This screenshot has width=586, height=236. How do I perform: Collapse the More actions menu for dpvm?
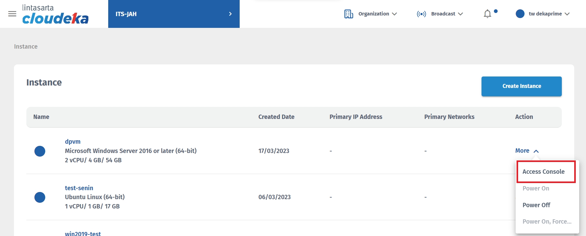click(x=527, y=151)
